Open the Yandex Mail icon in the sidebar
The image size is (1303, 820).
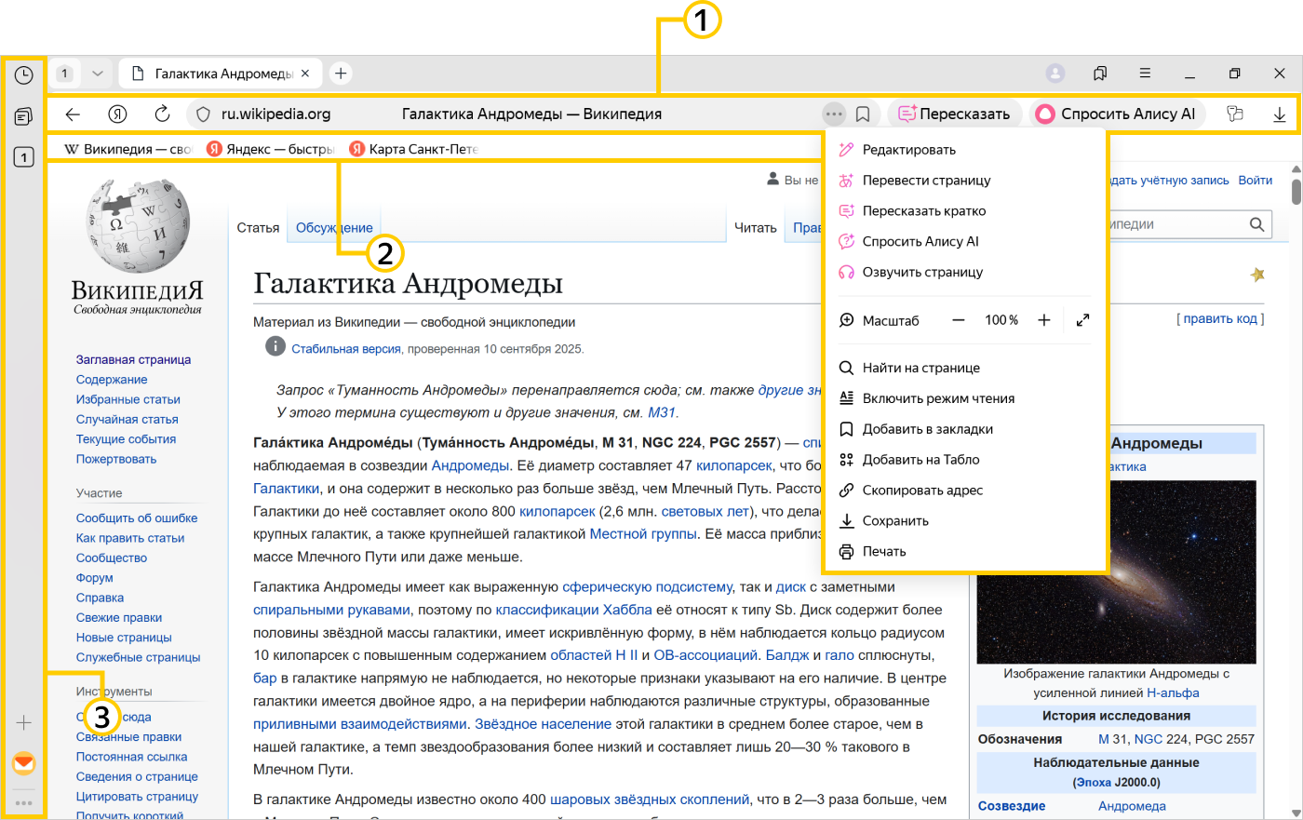[x=24, y=763]
